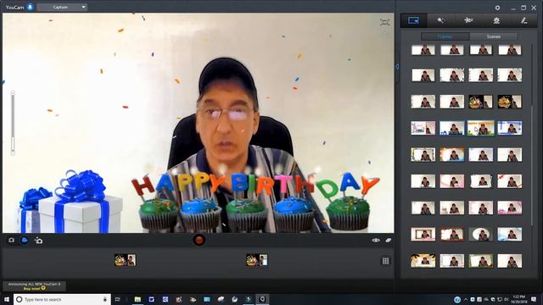Click the effects list vertical scrollbar
Viewport: 543px width, 305px height.
click(x=533, y=166)
